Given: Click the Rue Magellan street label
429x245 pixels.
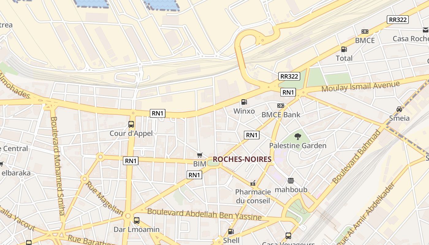Looking at the screenshot, I should [104, 198].
